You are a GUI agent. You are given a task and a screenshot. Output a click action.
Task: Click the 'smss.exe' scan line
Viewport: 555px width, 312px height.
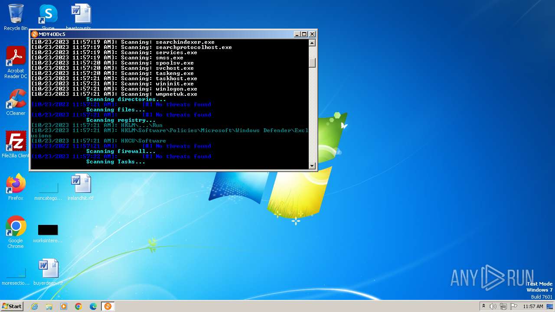(107, 58)
